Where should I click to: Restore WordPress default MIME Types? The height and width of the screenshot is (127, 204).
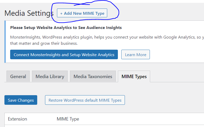click(85, 100)
